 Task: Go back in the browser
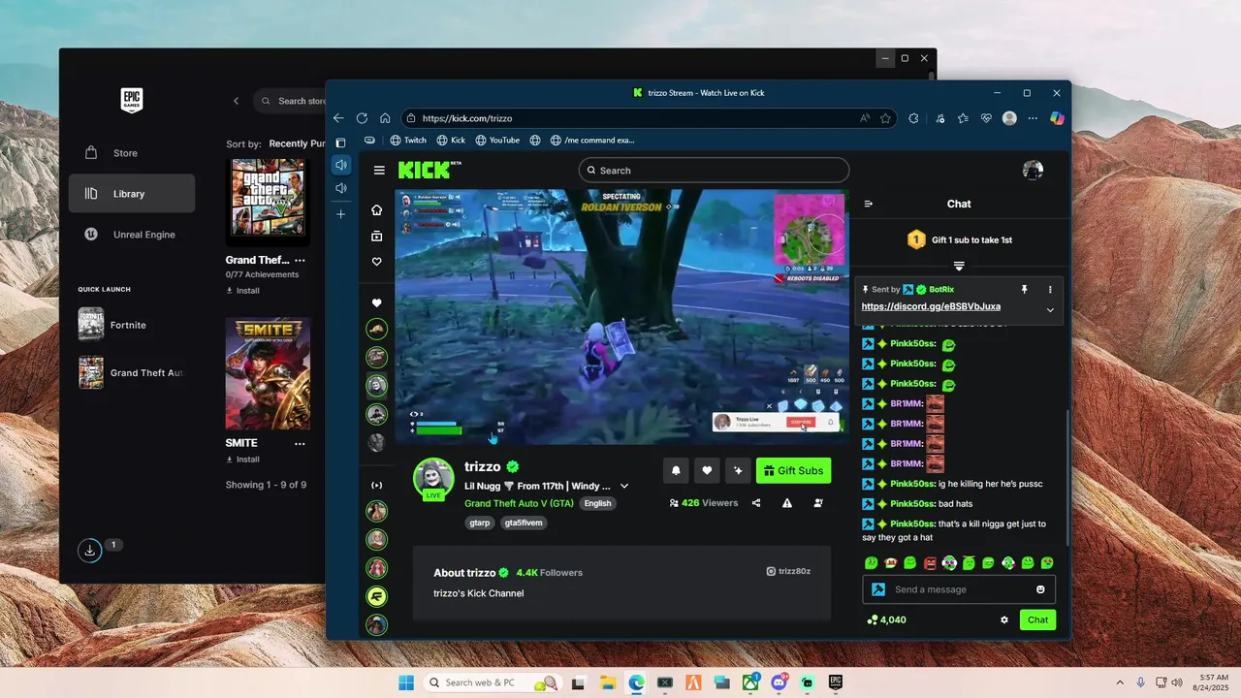point(338,118)
